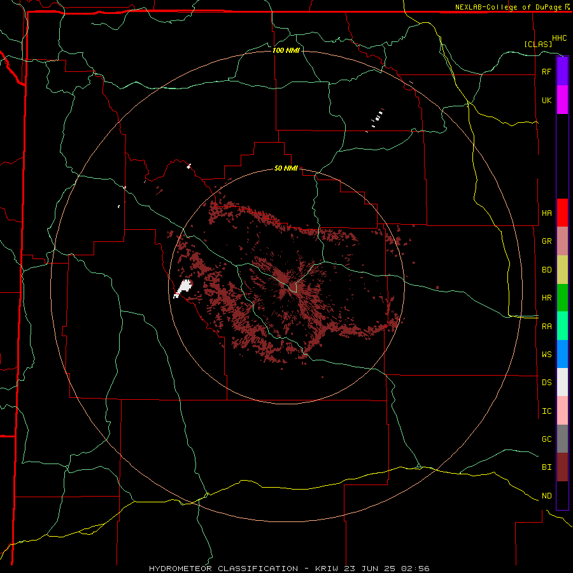Click the BI brown legend swatch
The image size is (573, 573).
(x=562, y=467)
